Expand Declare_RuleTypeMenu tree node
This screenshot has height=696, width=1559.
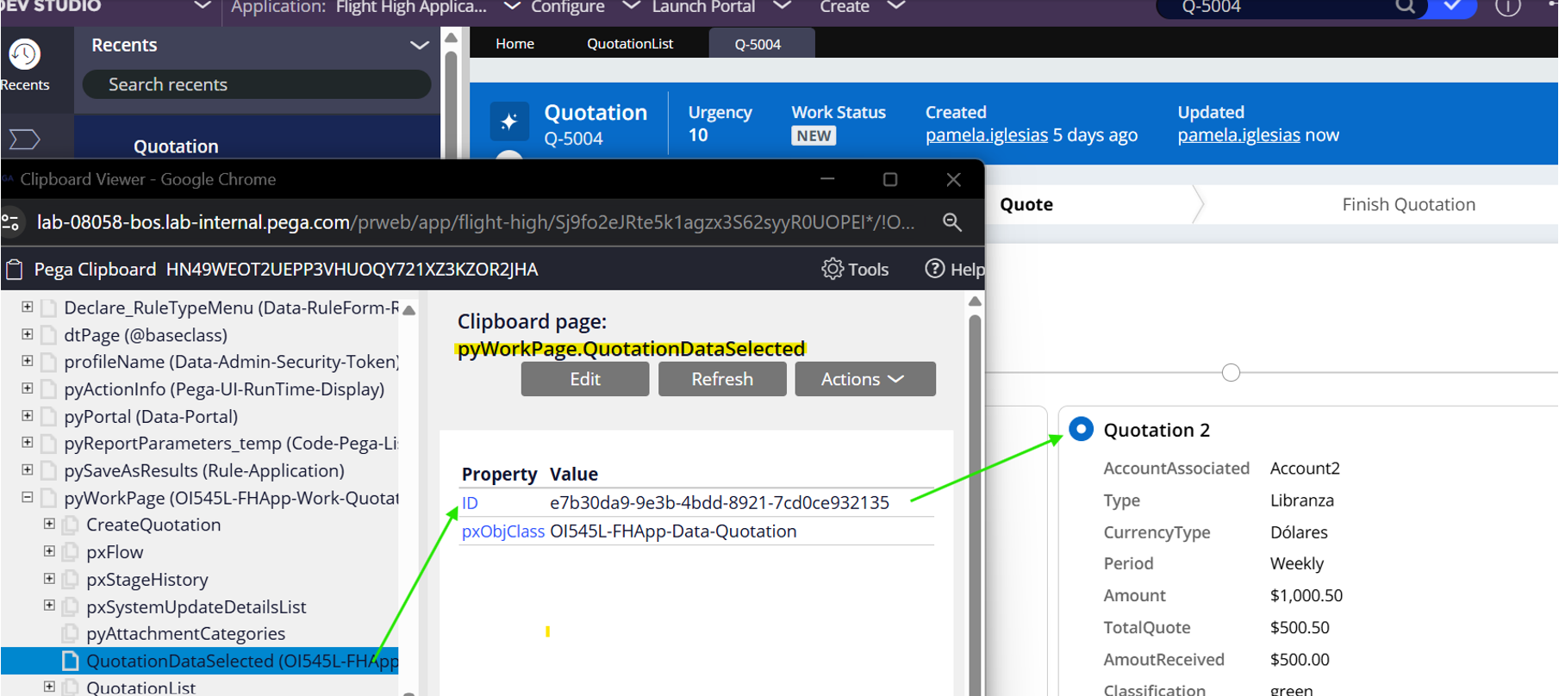(x=28, y=307)
